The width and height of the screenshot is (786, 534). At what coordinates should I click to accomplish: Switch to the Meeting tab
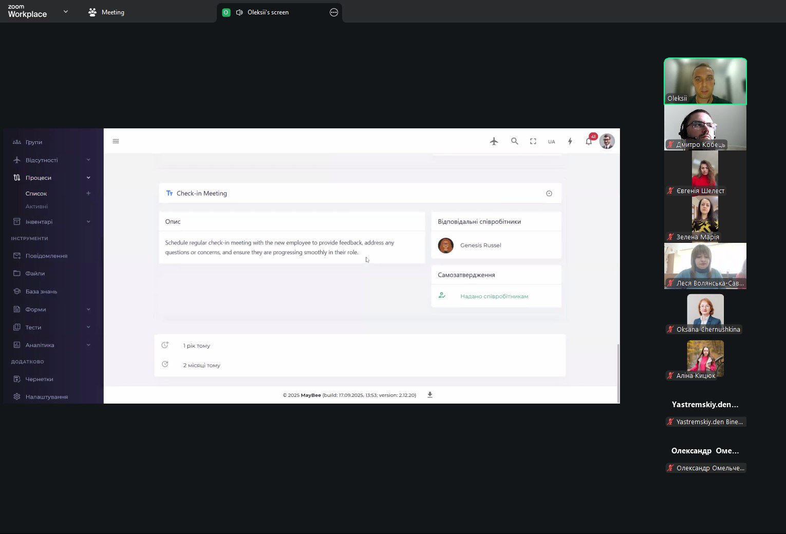(x=106, y=12)
